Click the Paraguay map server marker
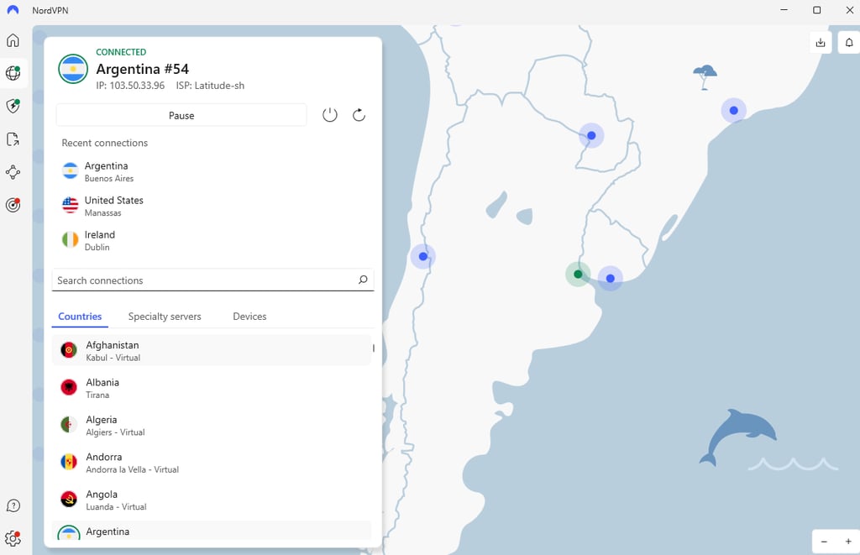 point(591,135)
